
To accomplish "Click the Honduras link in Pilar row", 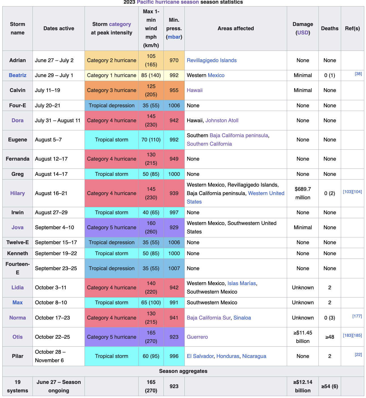I will point(228,356).
